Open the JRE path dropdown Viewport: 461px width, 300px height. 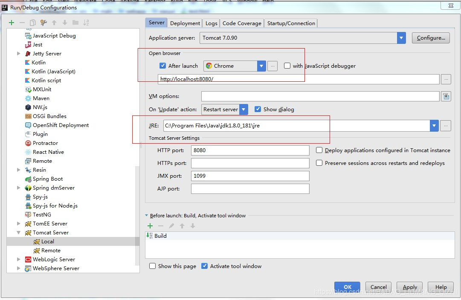pos(434,126)
